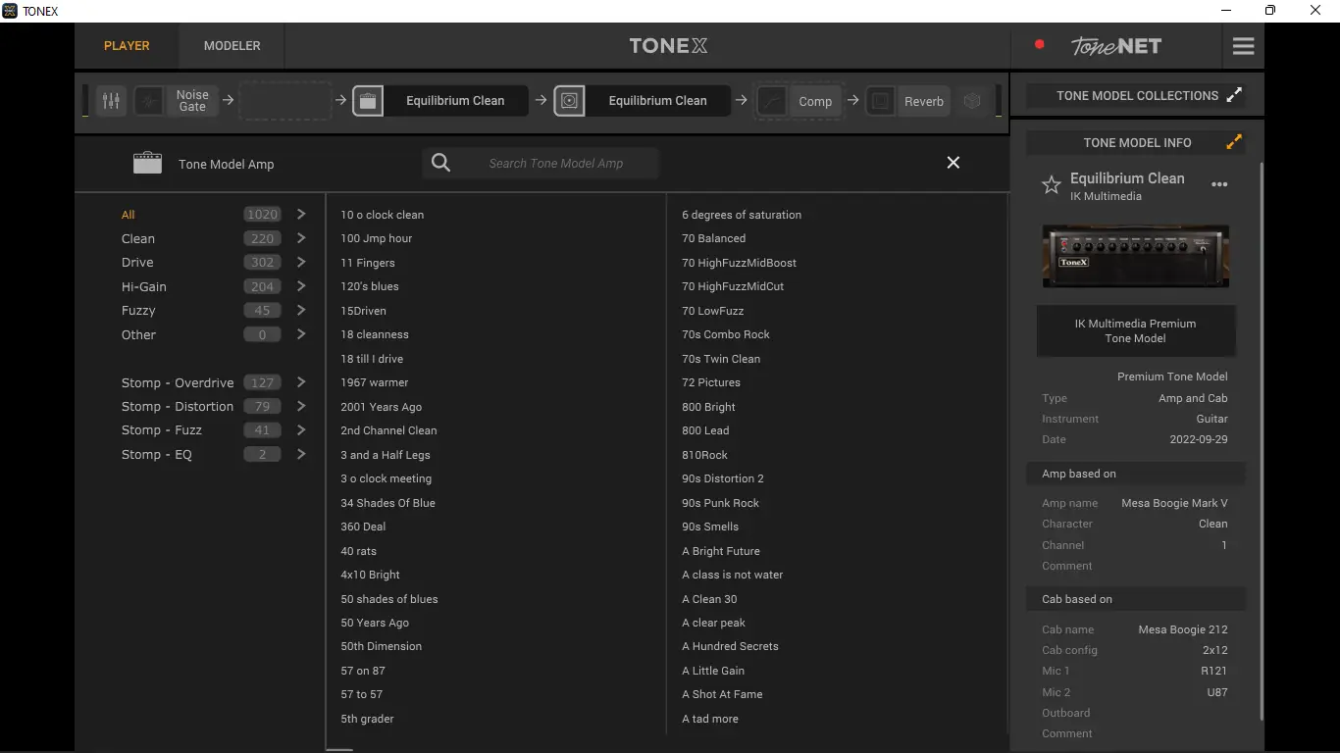Image resolution: width=1340 pixels, height=753 pixels.
Task: Select the empty slot in signal chain
Action: pos(285,100)
